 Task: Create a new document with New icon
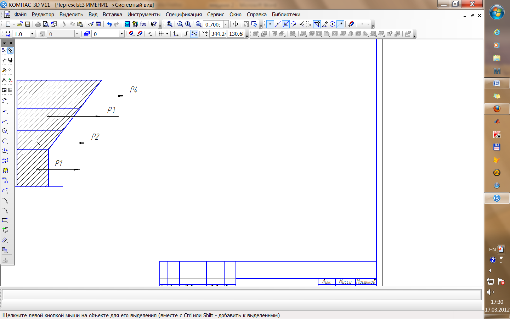click(8, 24)
